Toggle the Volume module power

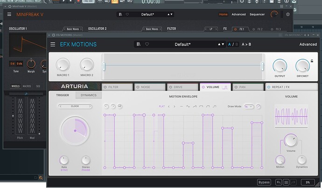click(x=203, y=87)
